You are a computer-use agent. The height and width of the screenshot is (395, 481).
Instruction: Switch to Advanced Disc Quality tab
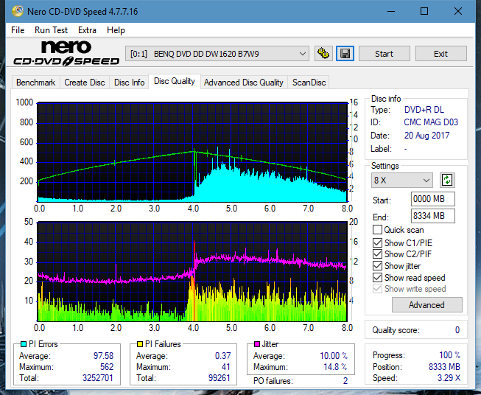(x=244, y=83)
